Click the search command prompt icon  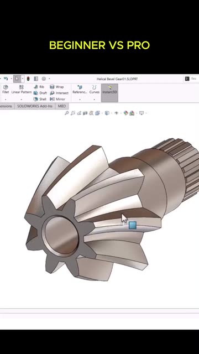tap(187, 79)
